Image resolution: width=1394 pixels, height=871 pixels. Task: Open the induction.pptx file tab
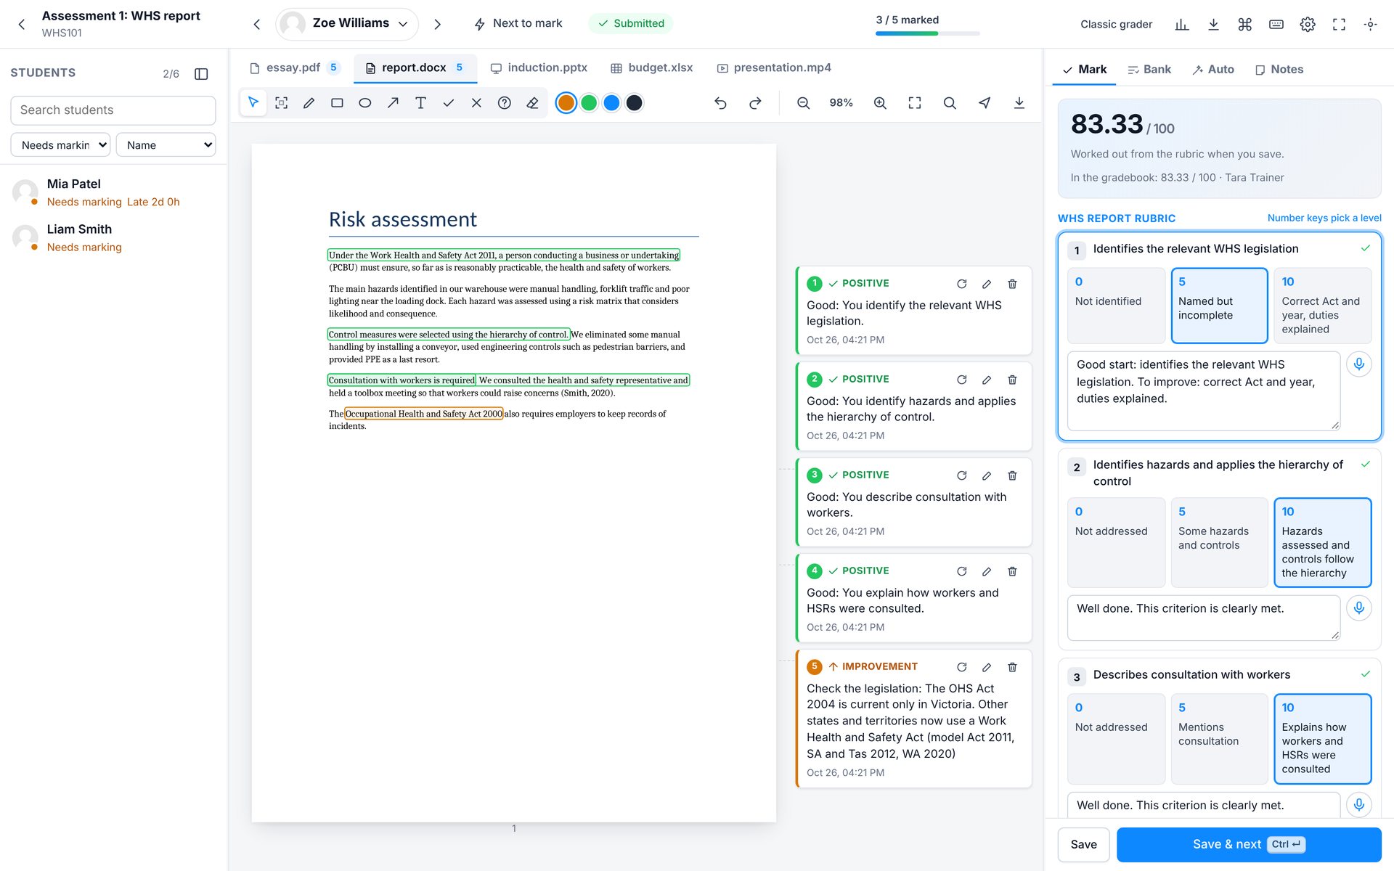point(539,68)
